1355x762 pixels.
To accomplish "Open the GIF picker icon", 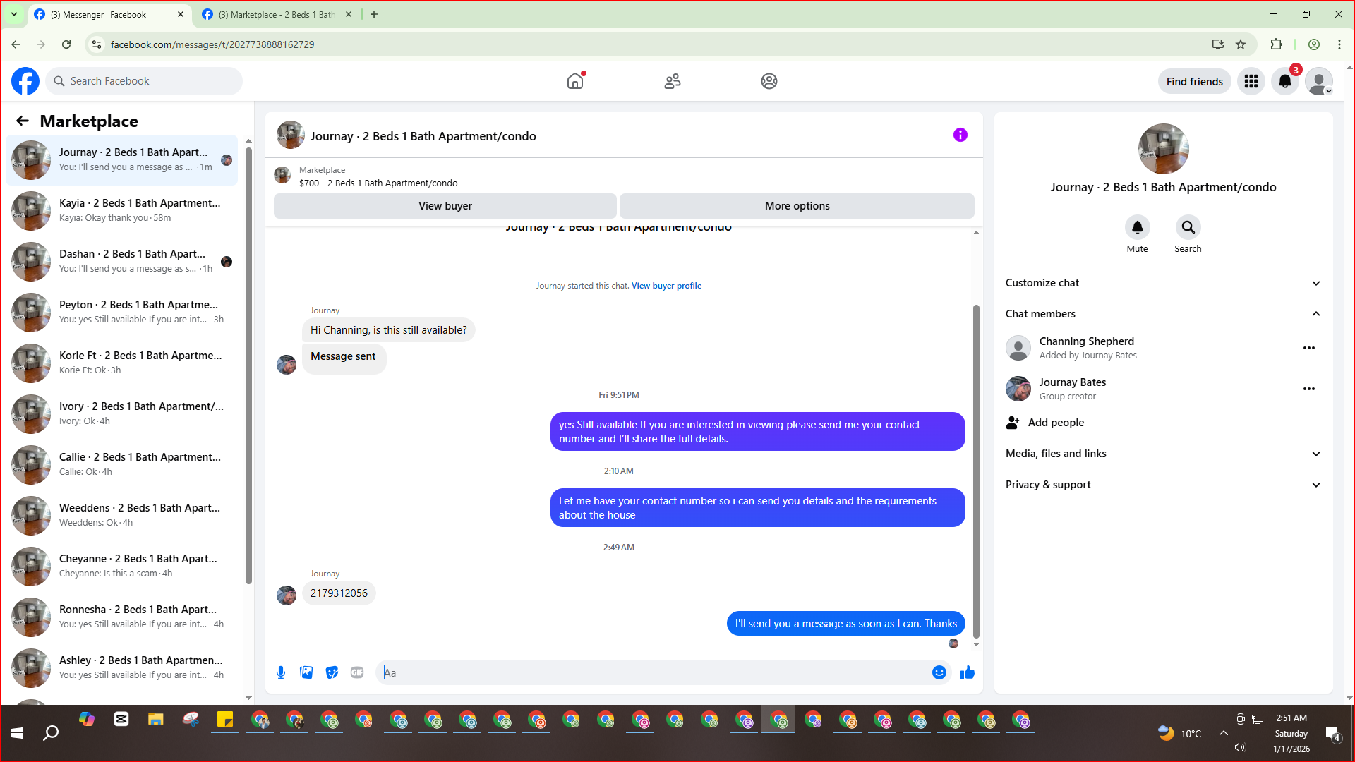I will pyautogui.click(x=357, y=672).
